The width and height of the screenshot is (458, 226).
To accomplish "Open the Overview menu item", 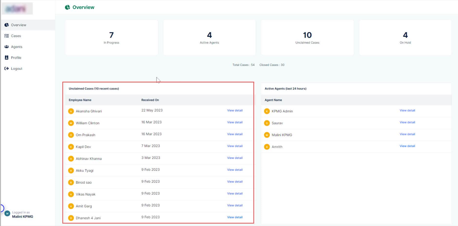I will tap(28, 25).
